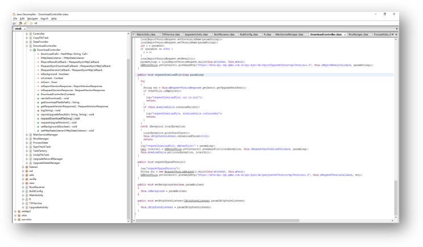Click the Open File toolbar icon

click(14, 23)
